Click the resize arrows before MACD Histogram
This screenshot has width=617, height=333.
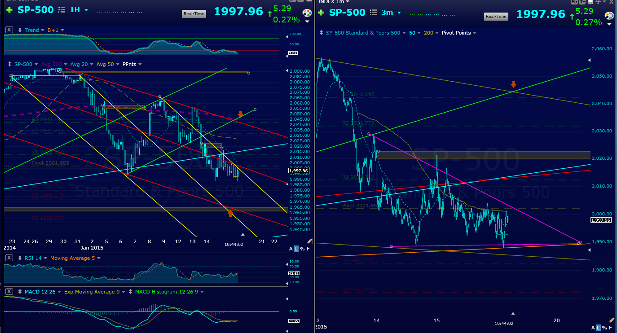point(131,292)
